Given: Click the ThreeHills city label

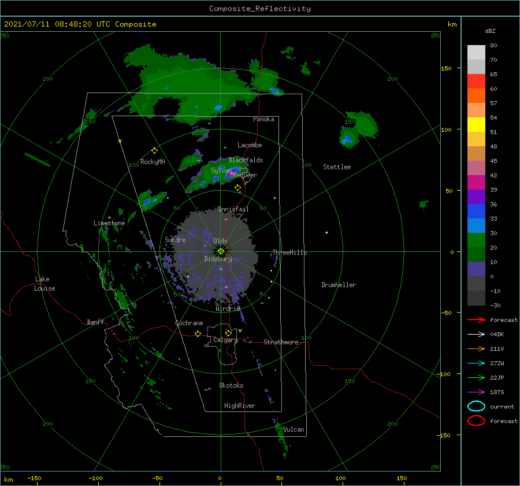Looking at the screenshot, I should pos(289,253).
